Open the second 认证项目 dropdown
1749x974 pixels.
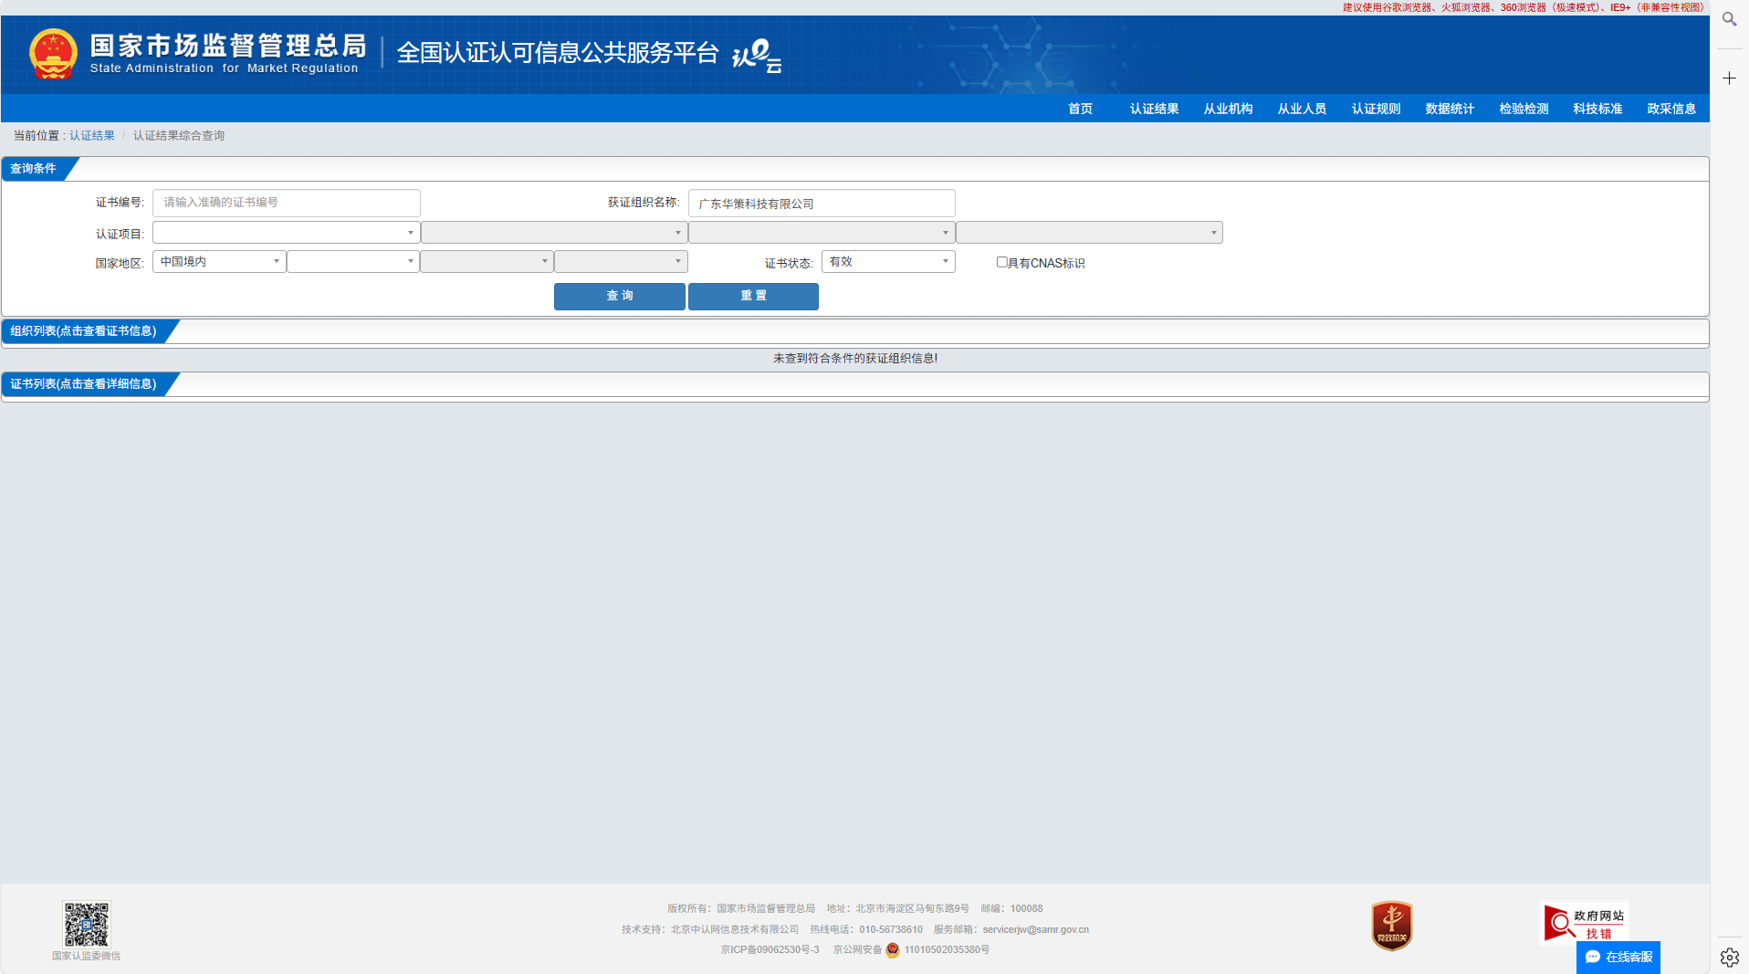pyautogui.click(x=554, y=233)
